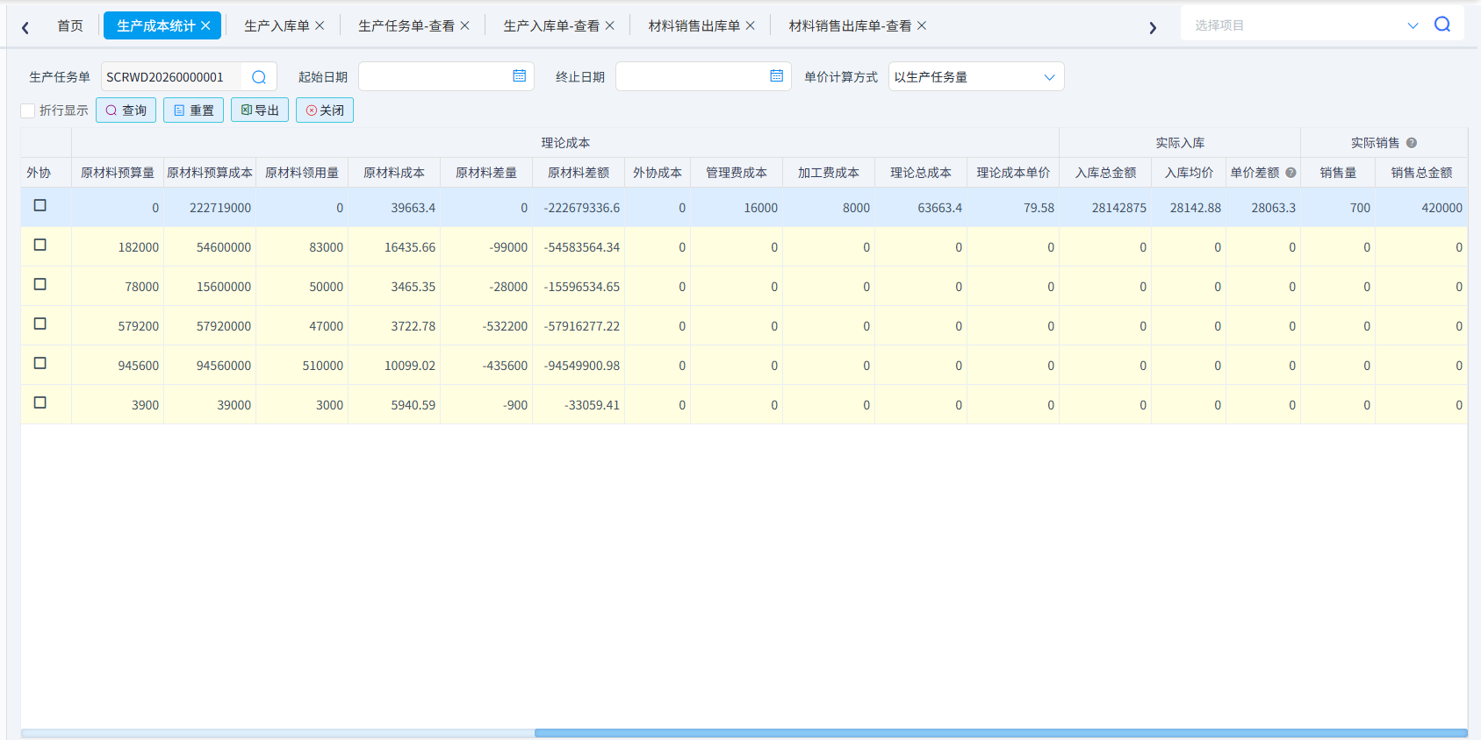Close the 生产任务单-查看 tab
Screen dimensions: 1481x740
coord(464,25)
